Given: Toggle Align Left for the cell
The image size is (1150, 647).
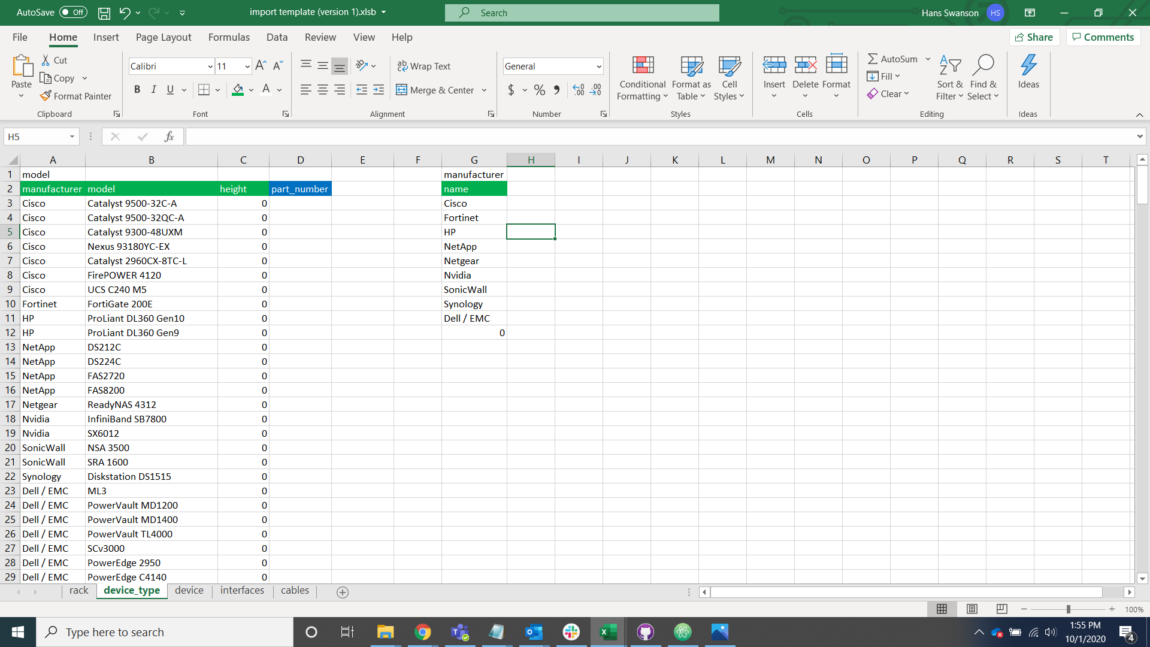Looking at the screenshot, I should pos(305,90).
